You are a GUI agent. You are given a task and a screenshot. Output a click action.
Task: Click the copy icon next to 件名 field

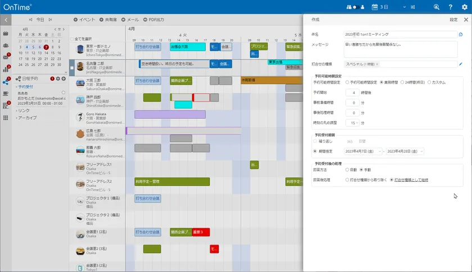pos(461,34)
